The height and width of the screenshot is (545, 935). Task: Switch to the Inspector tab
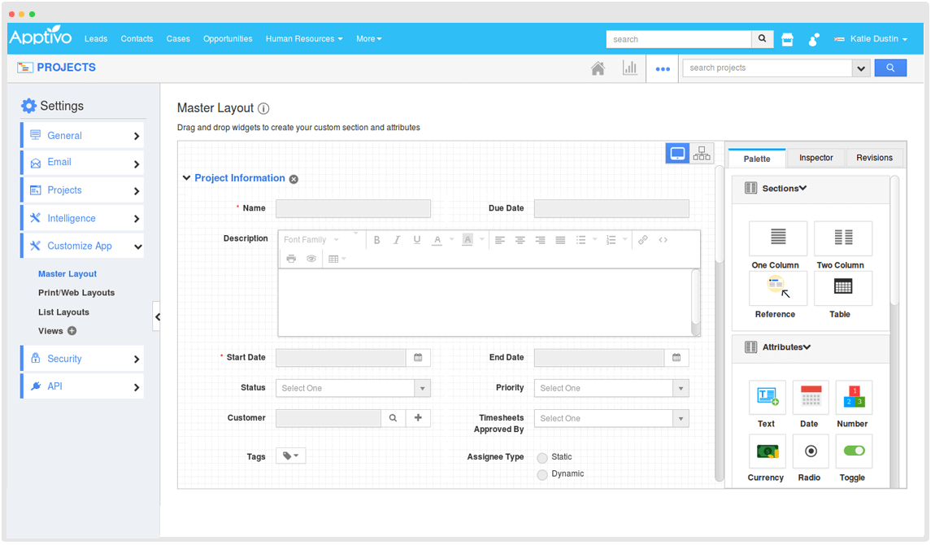[x=815, y=158]
